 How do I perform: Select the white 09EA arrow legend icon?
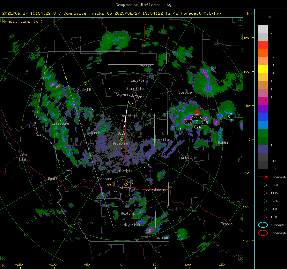263,185
